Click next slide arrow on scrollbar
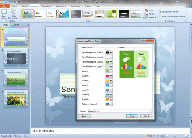Image resolution: width=192 pixels, height=138 pixels. (x=191, y=123)
